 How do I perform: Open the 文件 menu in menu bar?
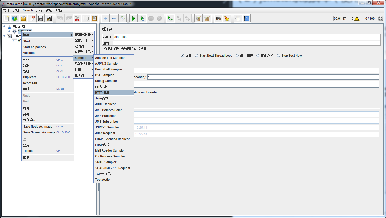pyautogui.click(x=6, y=10)
